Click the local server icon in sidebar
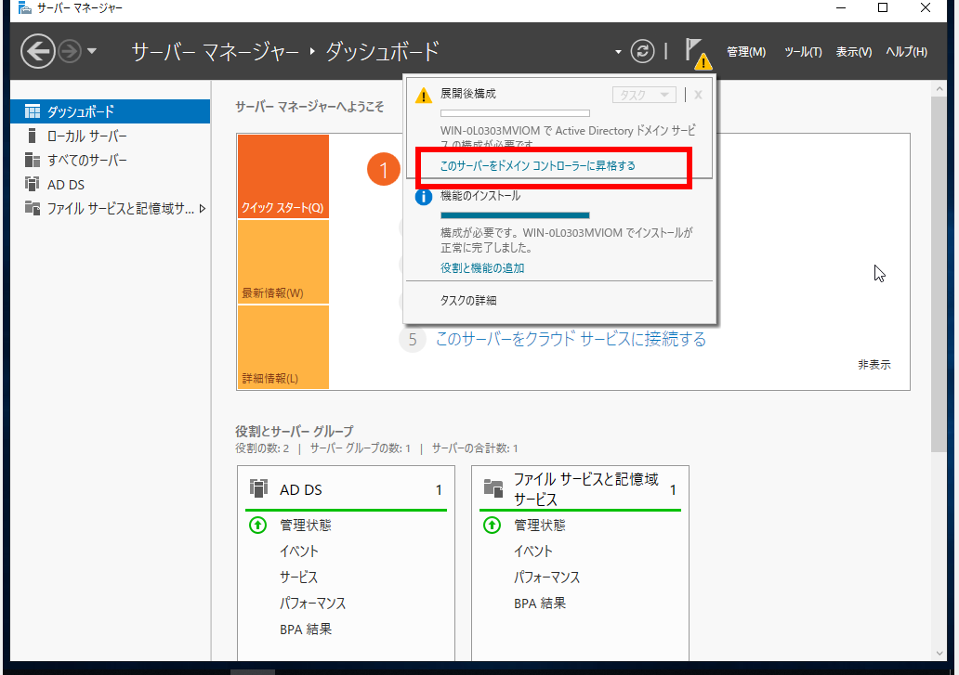This screenshot has width=959, height=675. pyautogui.click(x=32, y=136)
